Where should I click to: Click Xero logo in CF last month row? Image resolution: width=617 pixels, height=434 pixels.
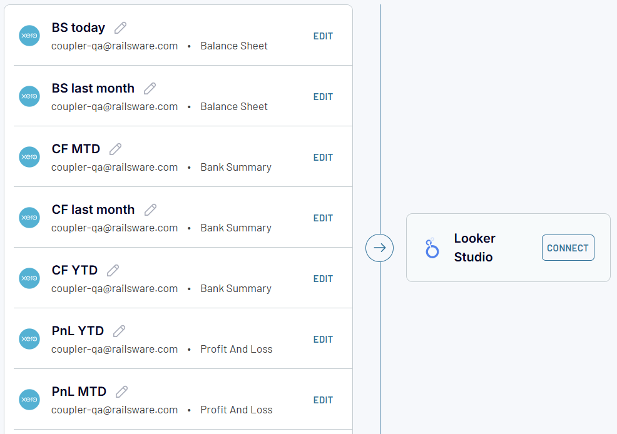[29, 218]
